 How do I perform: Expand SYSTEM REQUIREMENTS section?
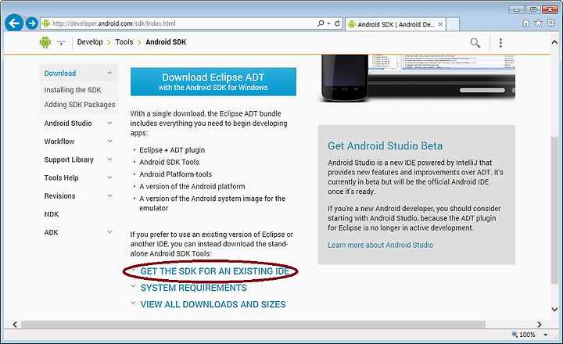pyautogui.click(x=194, y=288)
